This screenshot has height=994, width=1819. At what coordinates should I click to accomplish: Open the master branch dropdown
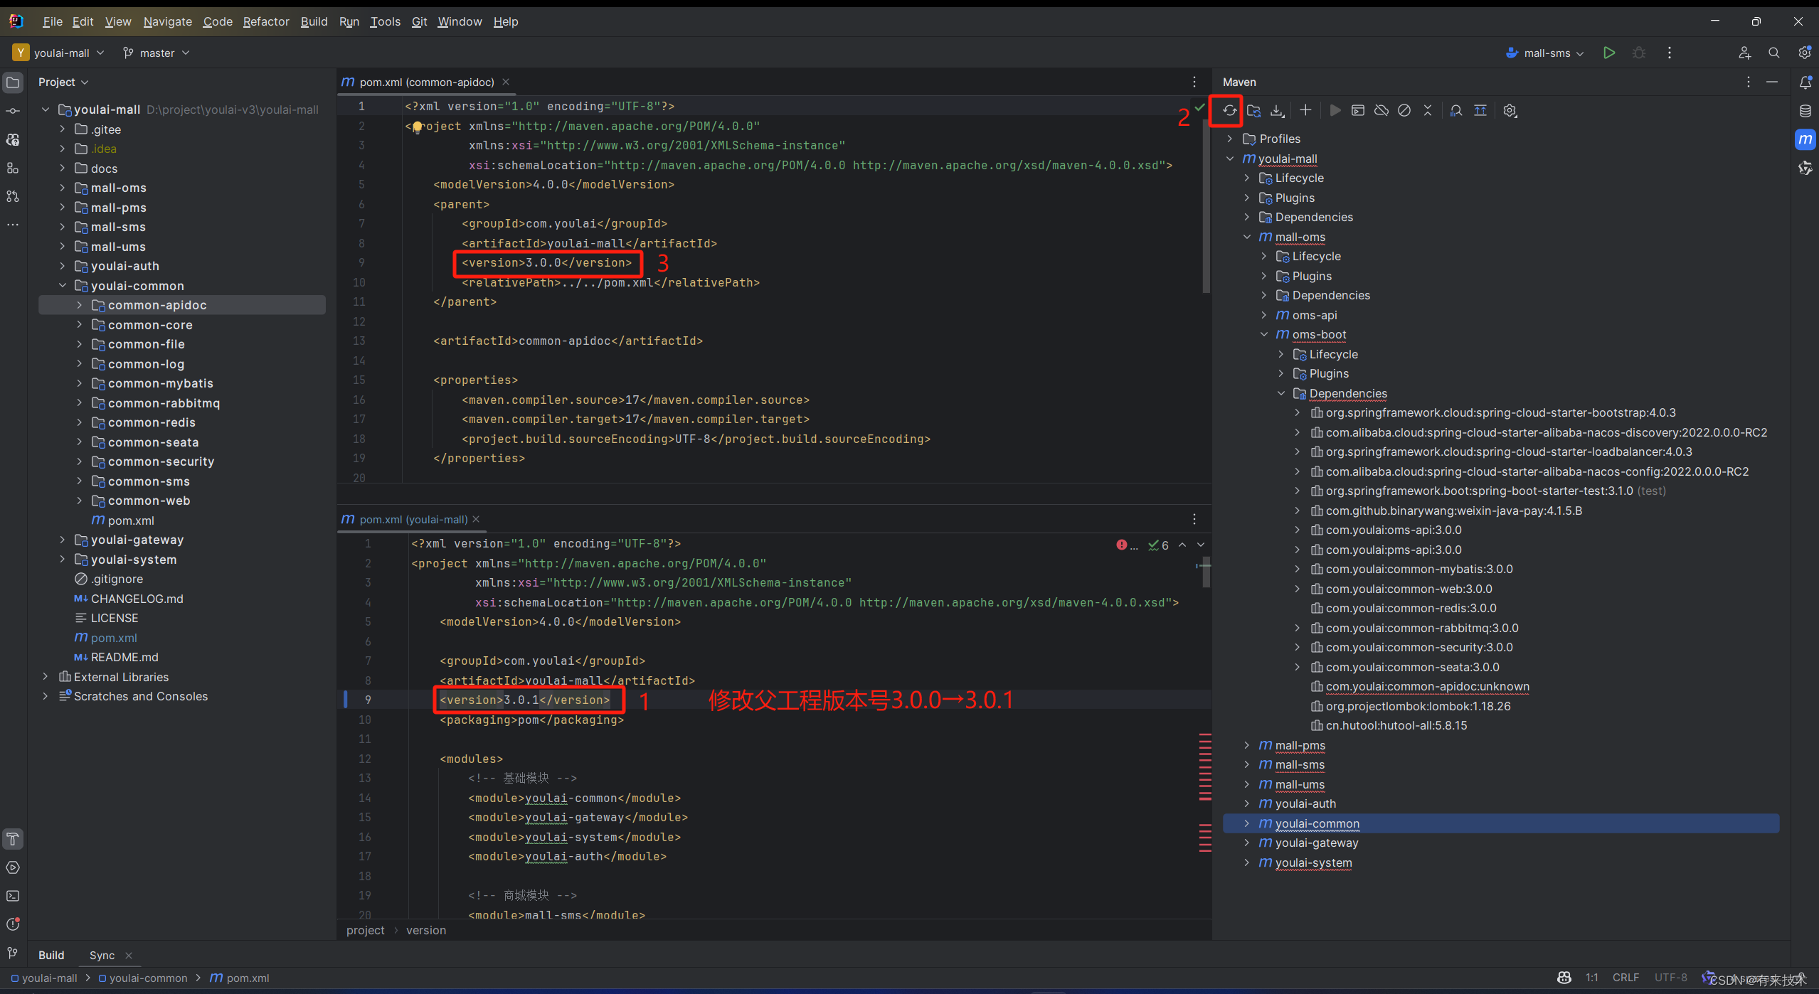[x=157, y=53]
